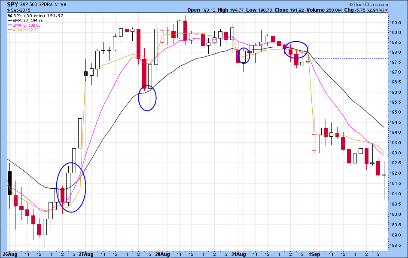Select the 'EMA(9) 192.86' legend entry
Screen dimensions: 408x258
pyautogui.click(x=27, y=25)
